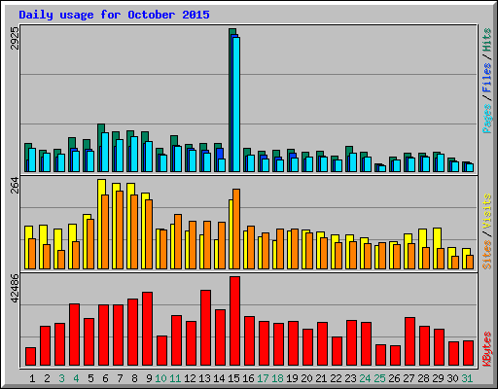Viewport: 498px width, 389px height.
Task: Select day label 21 on the axis
Action: (x=321, y=378)
